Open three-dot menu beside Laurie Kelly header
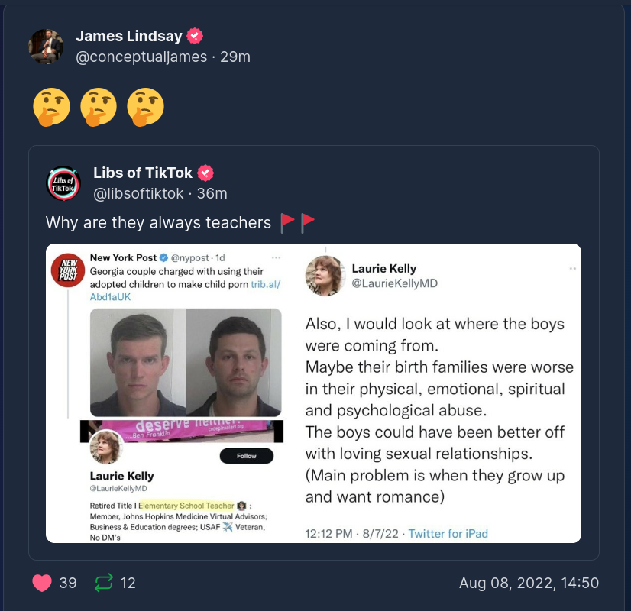 click(x=572, y=269)
